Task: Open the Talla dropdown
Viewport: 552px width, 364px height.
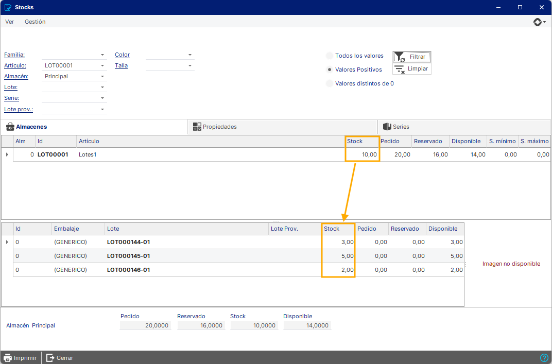Action: tap(189, 66)
